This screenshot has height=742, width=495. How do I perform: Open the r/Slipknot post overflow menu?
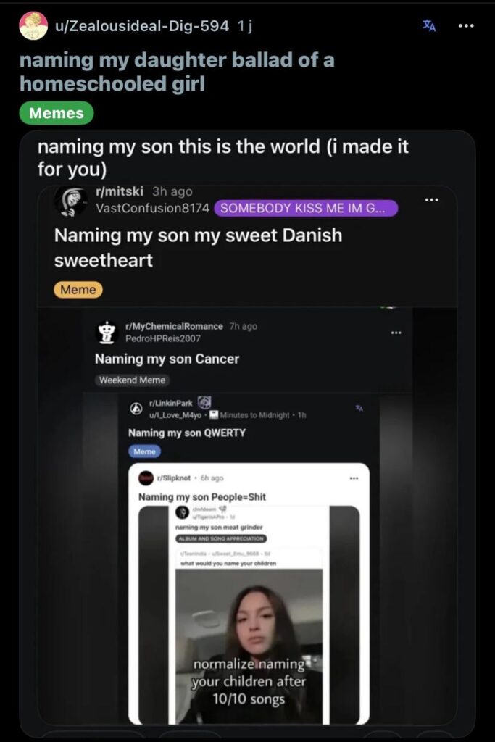click(354, 478)
